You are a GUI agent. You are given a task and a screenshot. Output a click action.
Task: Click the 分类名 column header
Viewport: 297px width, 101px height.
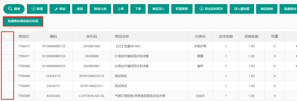click(200, 36)
